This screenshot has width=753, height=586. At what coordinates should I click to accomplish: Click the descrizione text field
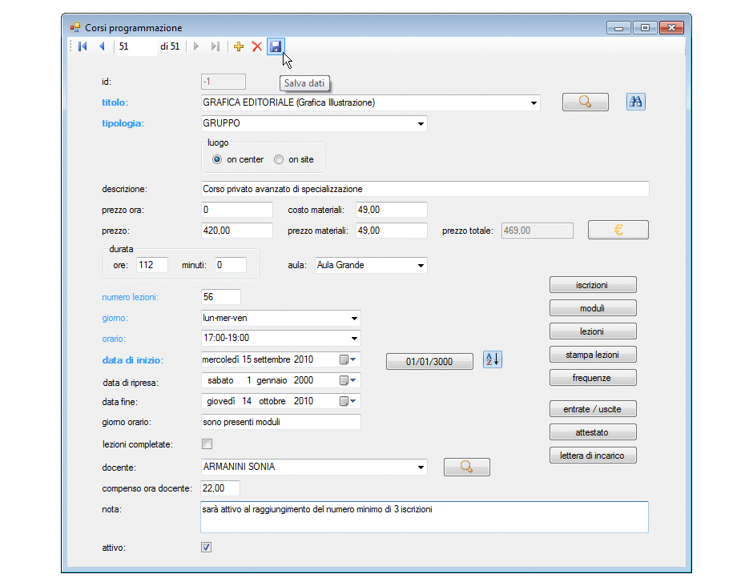pos(425,189)
